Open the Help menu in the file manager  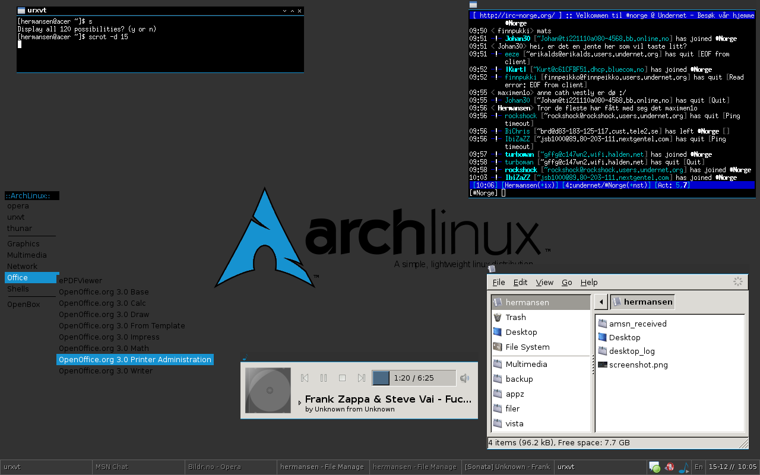point(589,282)
